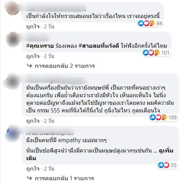Click the curved reply arrow beside การตอบกลับ 2 รายการ

click(x=29, y=66)
